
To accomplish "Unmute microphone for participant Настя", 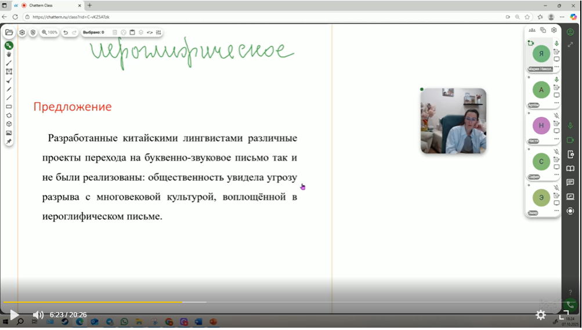I will tap(556, 115).
